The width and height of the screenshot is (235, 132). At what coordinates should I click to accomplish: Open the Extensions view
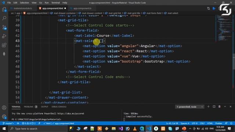point(4,45)
